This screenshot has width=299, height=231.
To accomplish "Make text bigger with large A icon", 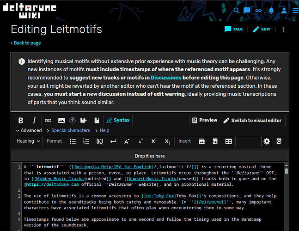I will tap(127, 141).
